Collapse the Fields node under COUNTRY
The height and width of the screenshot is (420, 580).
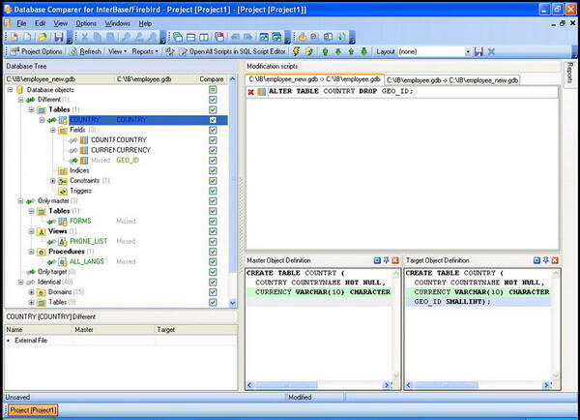52,130
